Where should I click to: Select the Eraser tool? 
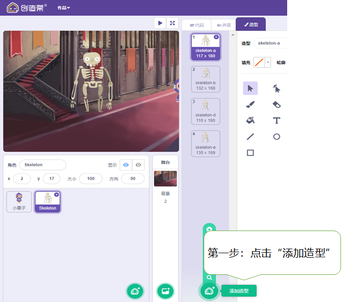pos(277,105)
